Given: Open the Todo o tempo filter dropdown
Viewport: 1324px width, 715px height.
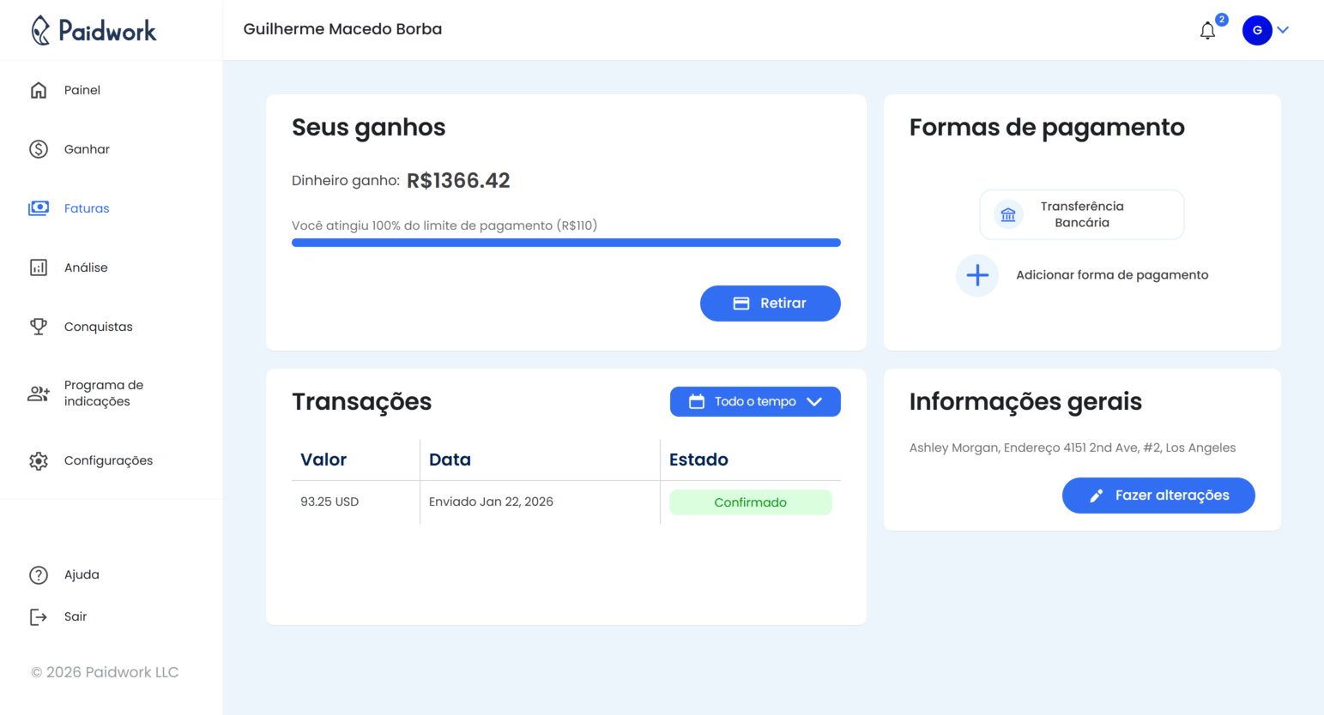Looking at the screenshot, I should [x=754, y=401].
